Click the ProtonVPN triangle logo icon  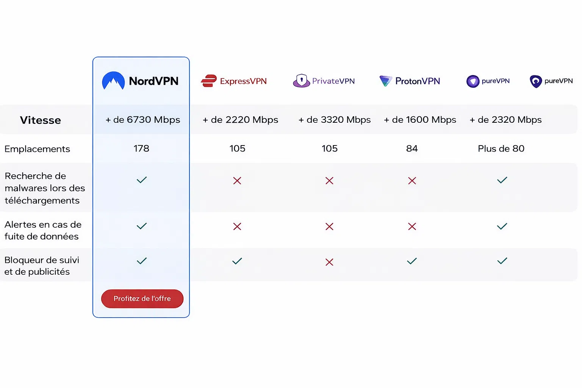point(385,81)
